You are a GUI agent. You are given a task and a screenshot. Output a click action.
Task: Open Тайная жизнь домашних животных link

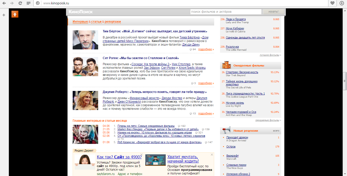(242, 83)
